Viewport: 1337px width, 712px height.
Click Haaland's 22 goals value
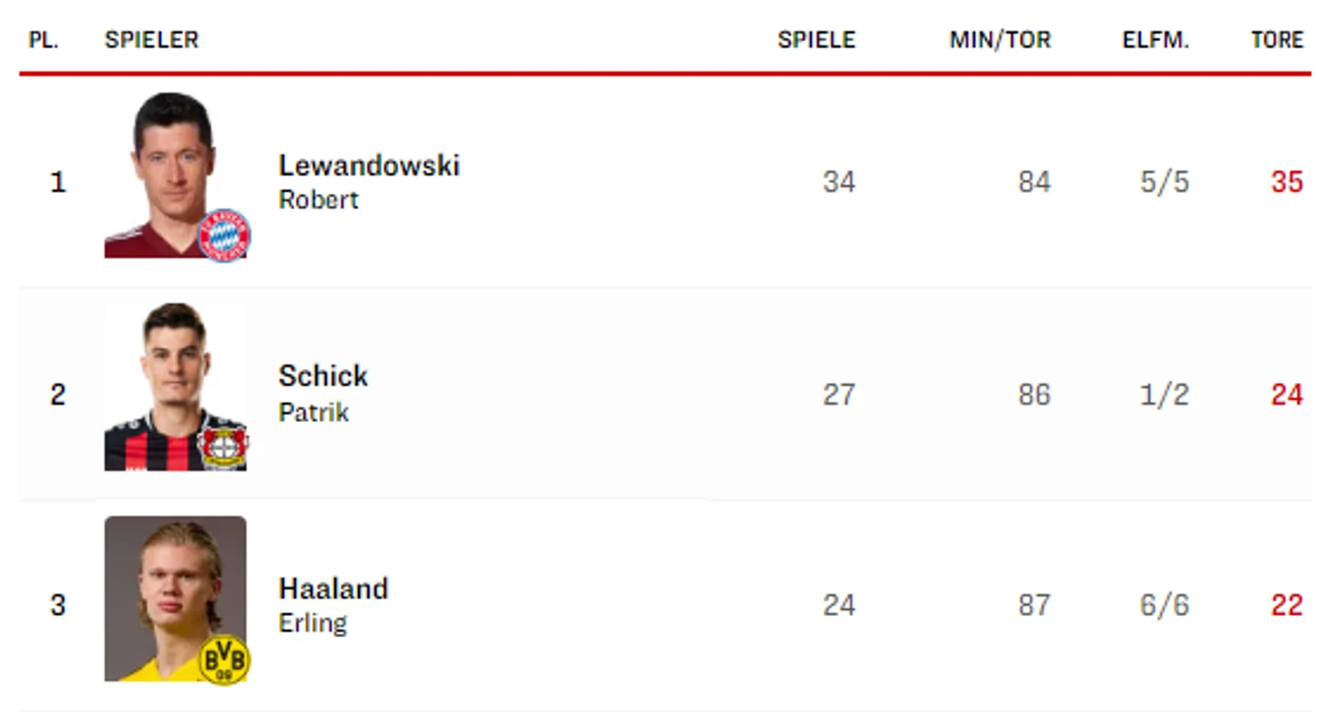[1287, 605]
